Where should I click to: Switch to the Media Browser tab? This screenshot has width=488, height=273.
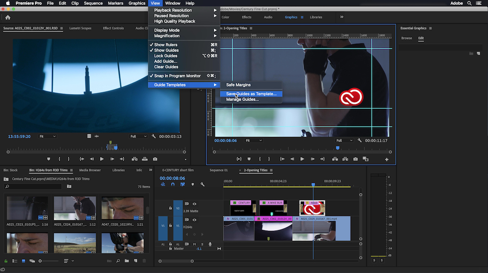pos(90,170)
